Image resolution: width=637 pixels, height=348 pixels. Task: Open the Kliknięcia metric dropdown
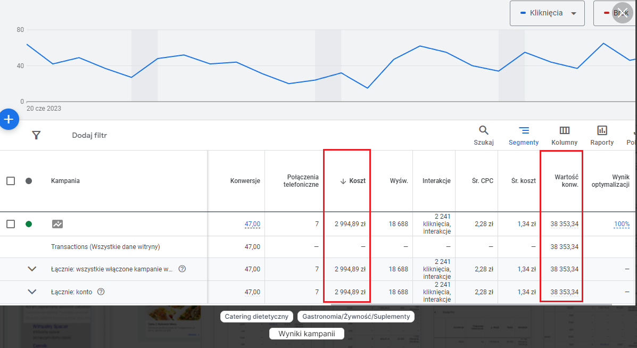[547, 13]
